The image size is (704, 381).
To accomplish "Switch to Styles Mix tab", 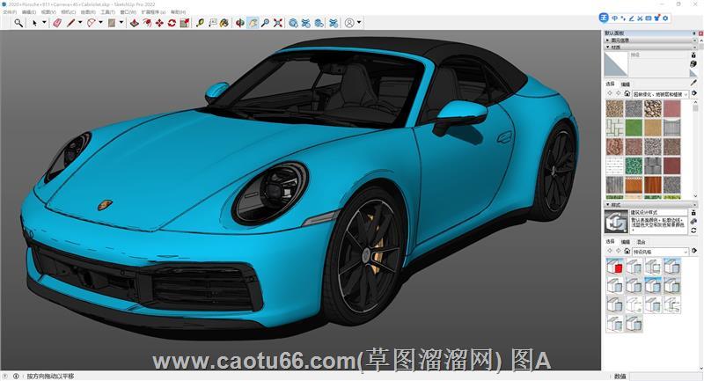I will pyautogui.click(x=642, y=242).
